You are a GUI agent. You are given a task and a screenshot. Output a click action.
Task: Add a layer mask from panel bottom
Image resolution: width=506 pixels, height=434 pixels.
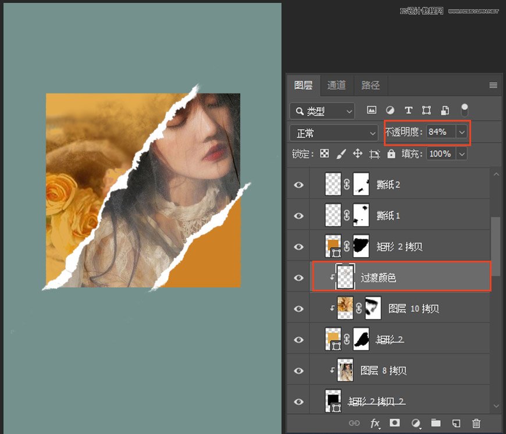pos(395,424)
